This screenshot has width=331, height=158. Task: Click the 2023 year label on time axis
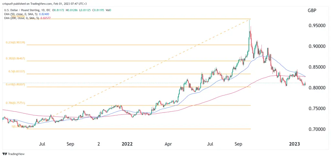(x=294, y=144)
